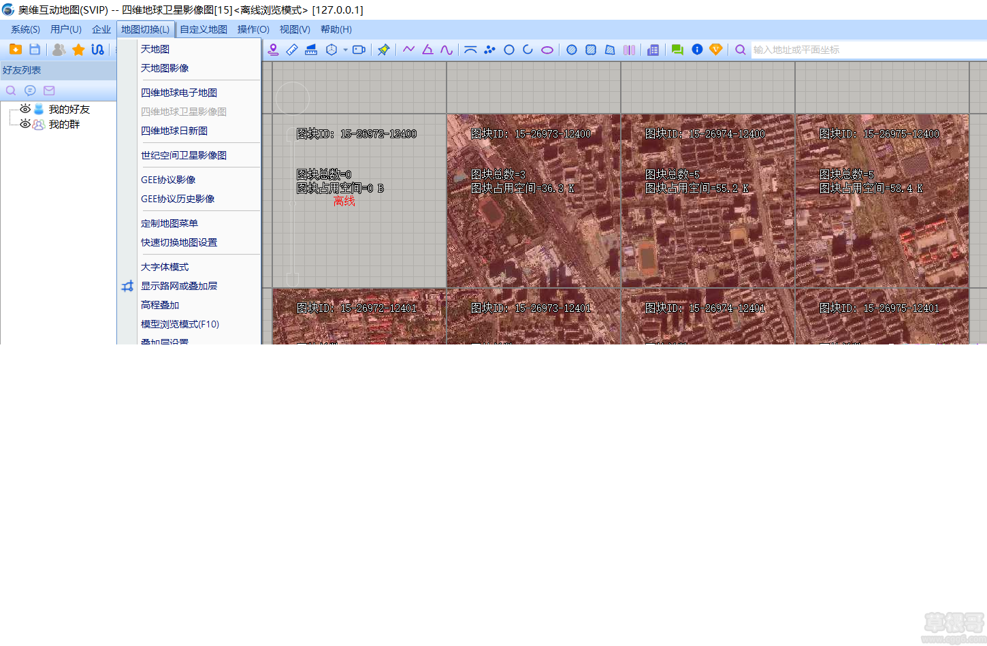This screenshot has height=646, width=987.
Task: Select the polyline drawing tool
Action: click(408, 50)
